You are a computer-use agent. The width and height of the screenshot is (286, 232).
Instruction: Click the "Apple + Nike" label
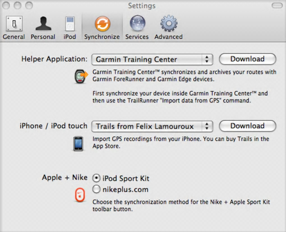click(x=65, y=177)
